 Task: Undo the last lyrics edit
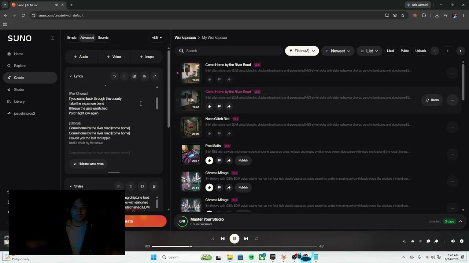pos(114,76)
